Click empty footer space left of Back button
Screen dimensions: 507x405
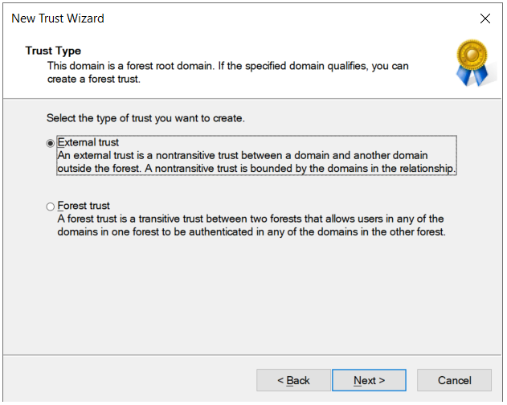tap(129, 380)
